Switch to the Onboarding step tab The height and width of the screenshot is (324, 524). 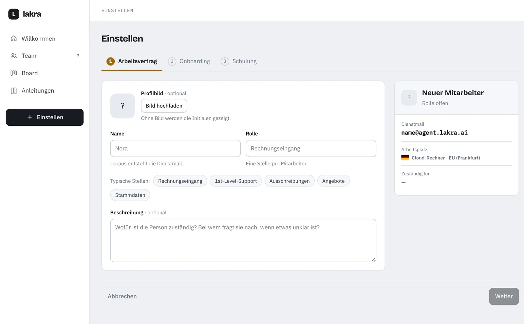(x=189, y=61)
